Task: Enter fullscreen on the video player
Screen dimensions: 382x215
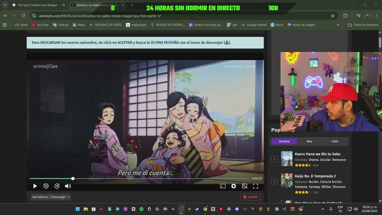Action: [x=256, y=186]
